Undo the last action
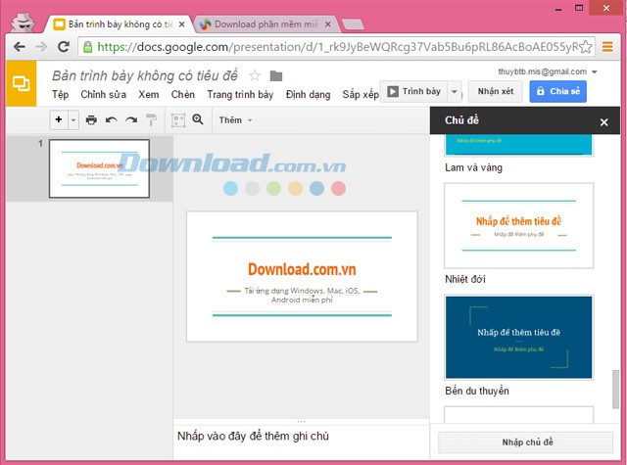627x465 pixels. (111, 119)
